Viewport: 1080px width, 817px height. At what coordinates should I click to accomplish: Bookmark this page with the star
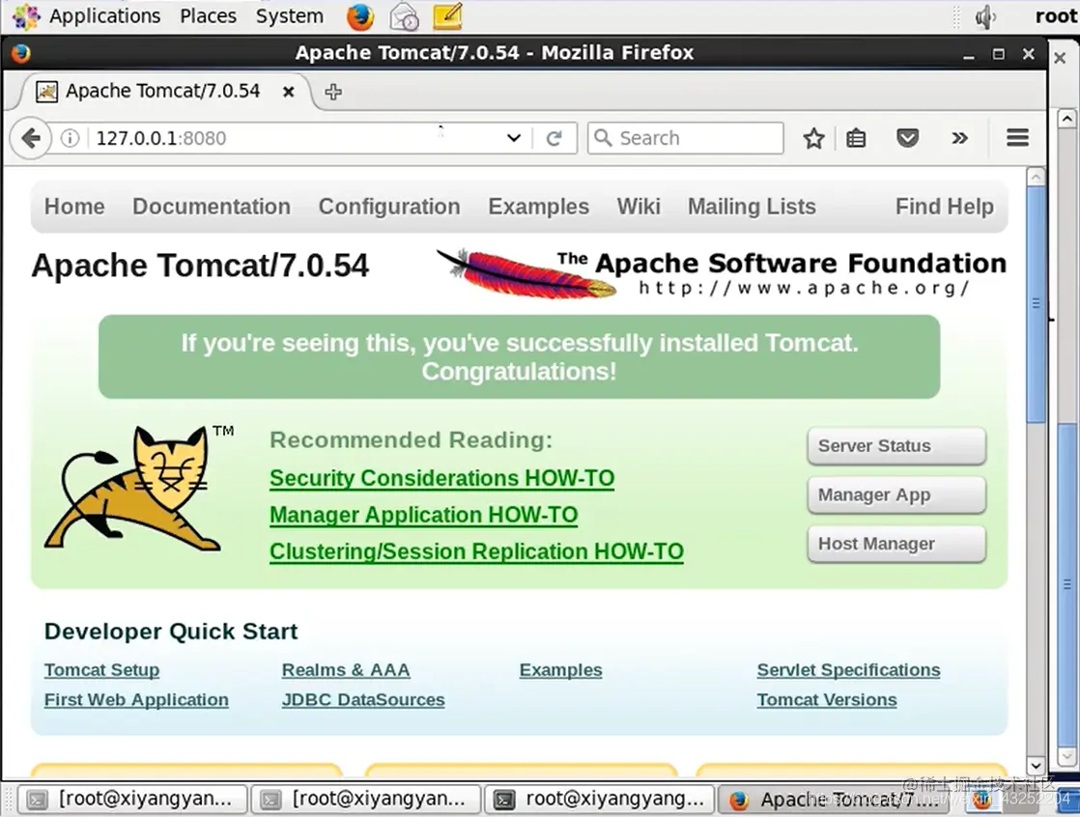pyautogui.click(x=813, y=138)
